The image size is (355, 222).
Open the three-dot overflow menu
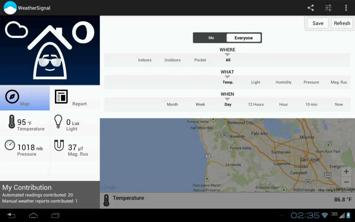click(346, 8)
